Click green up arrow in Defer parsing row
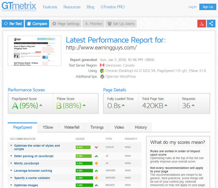Viewport: 218px width, 188px height. tap(96, 156)
